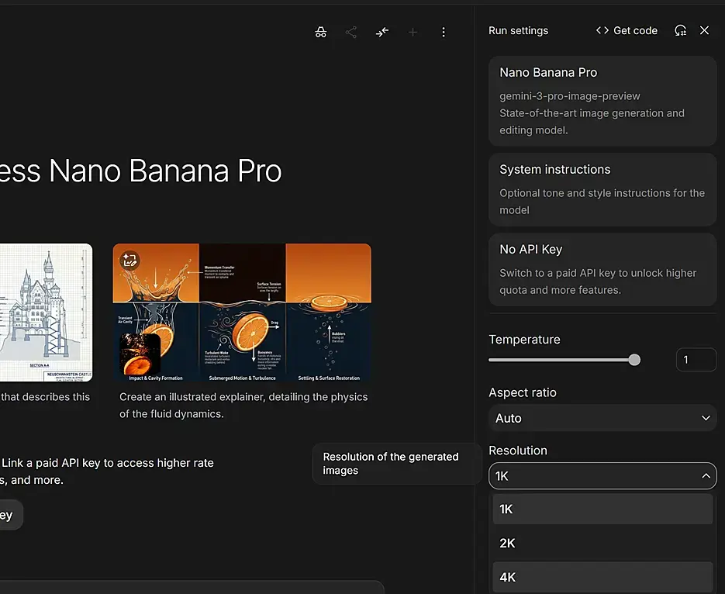Click the share prompt icon
This screenshot has width=725, height=594.
pos(351,32)
